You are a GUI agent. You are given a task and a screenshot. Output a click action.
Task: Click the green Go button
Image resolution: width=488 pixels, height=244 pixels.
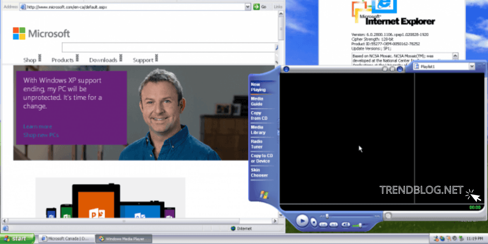260,7
